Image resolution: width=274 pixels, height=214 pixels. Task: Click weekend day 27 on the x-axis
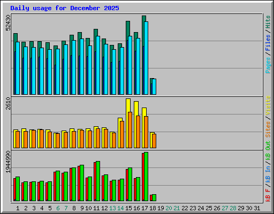coord(225,208)
